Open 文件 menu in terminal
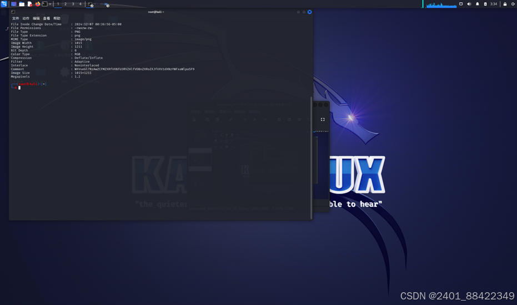517x305 pixels. click(16, 18)
